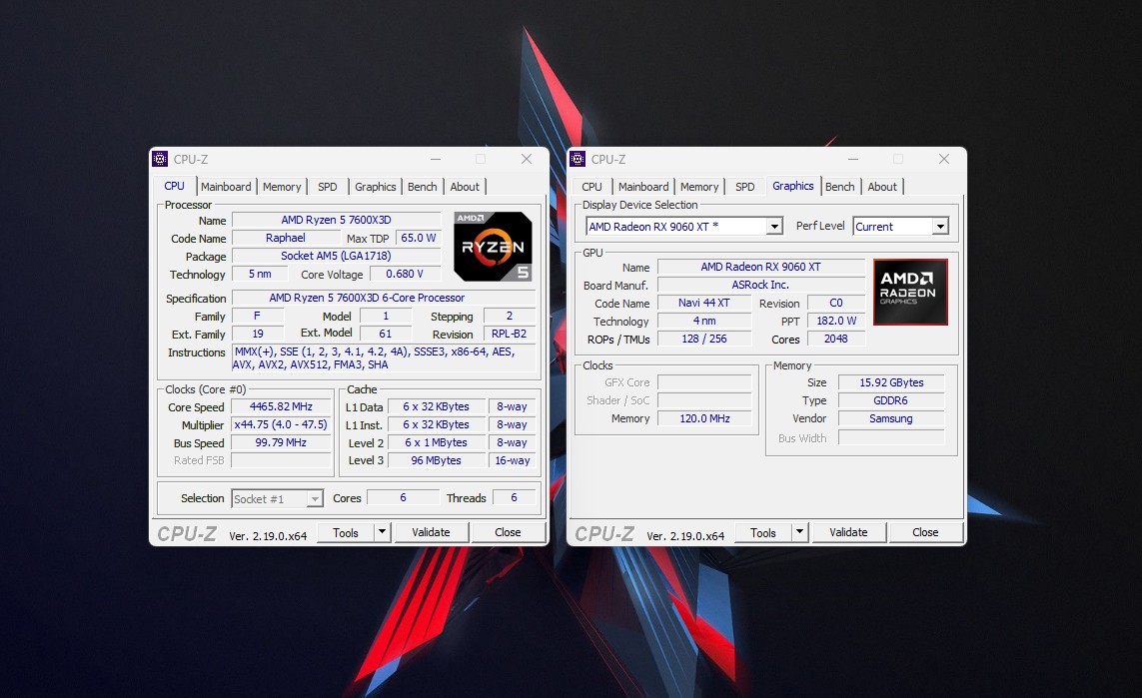Open Memory tab in left CPU-Z window
Screen dimensions: 1142x698
[x=282, y=187]
